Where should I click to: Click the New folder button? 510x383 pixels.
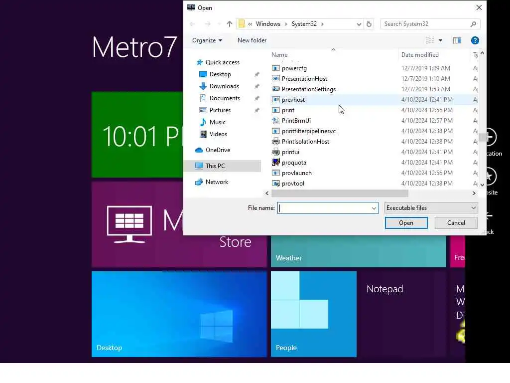[252, 40]
